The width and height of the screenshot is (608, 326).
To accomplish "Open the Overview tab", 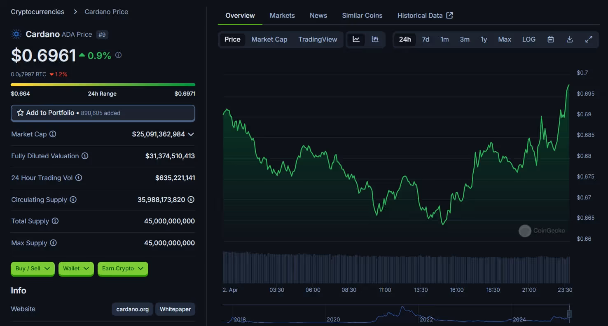I will tap(240, 16).
